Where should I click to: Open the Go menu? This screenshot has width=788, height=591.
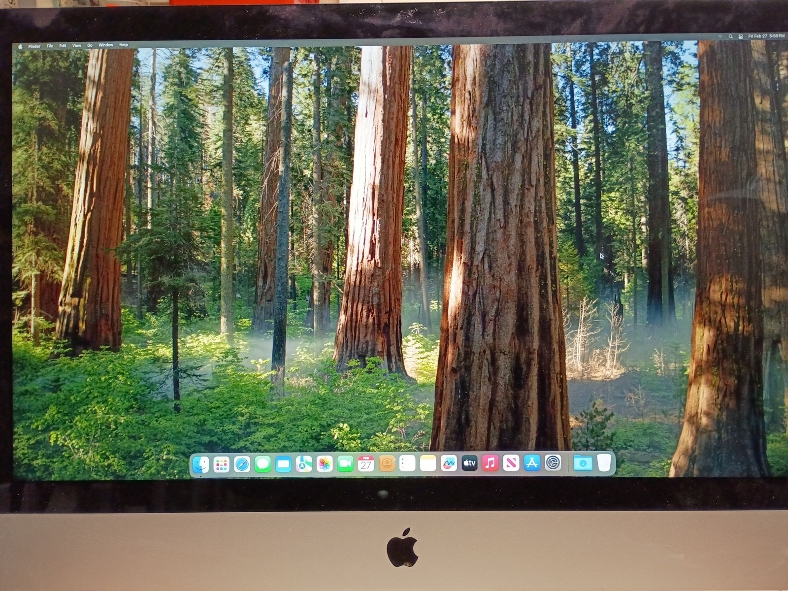tap(90, 45)
